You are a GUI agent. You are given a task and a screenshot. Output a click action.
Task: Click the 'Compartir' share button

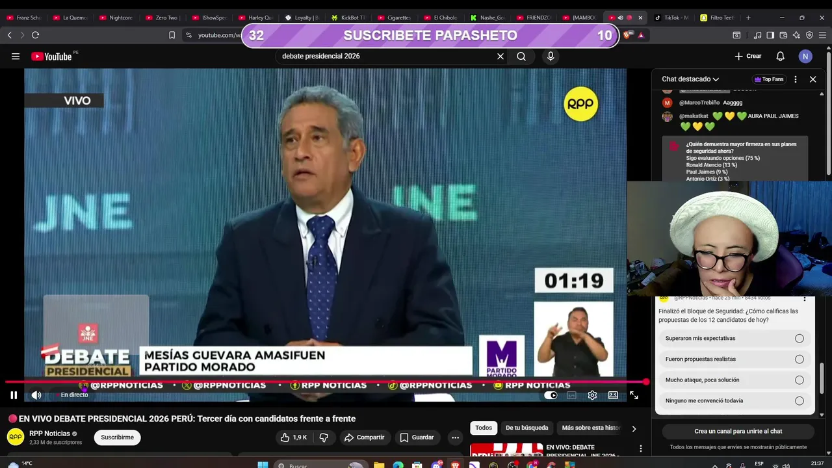[364, 437]
